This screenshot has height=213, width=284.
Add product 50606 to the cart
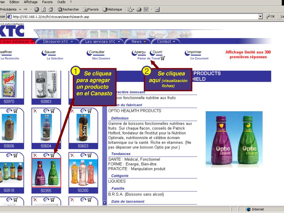(x=16, y=111)
